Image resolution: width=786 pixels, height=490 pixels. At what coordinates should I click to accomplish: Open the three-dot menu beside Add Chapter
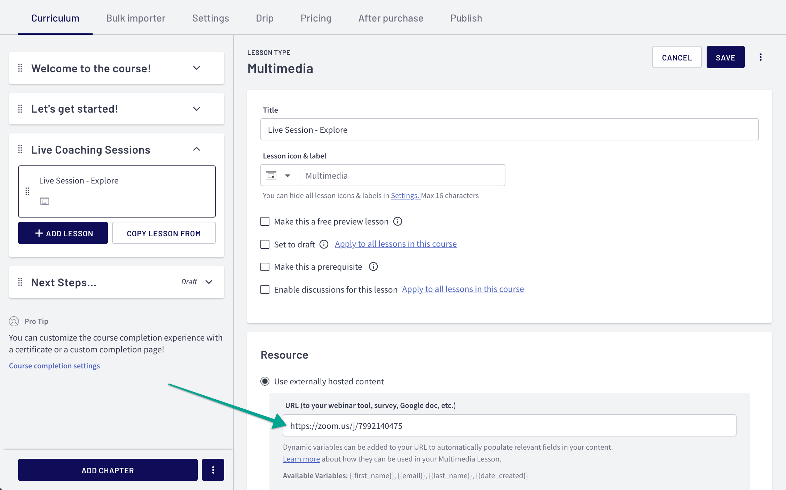point(213,470)
